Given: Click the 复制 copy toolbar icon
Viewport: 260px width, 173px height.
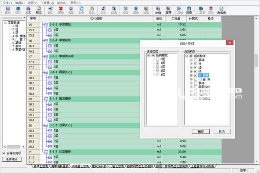Looking at the screenshot, I should [81, 10].
